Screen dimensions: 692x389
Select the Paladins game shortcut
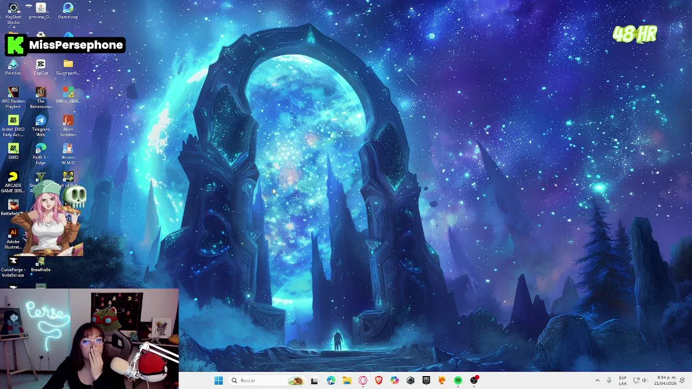tap(13, 68)
